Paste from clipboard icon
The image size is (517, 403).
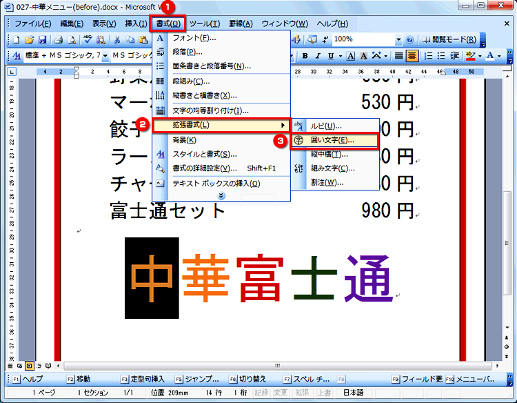click(x=143, y=40)
